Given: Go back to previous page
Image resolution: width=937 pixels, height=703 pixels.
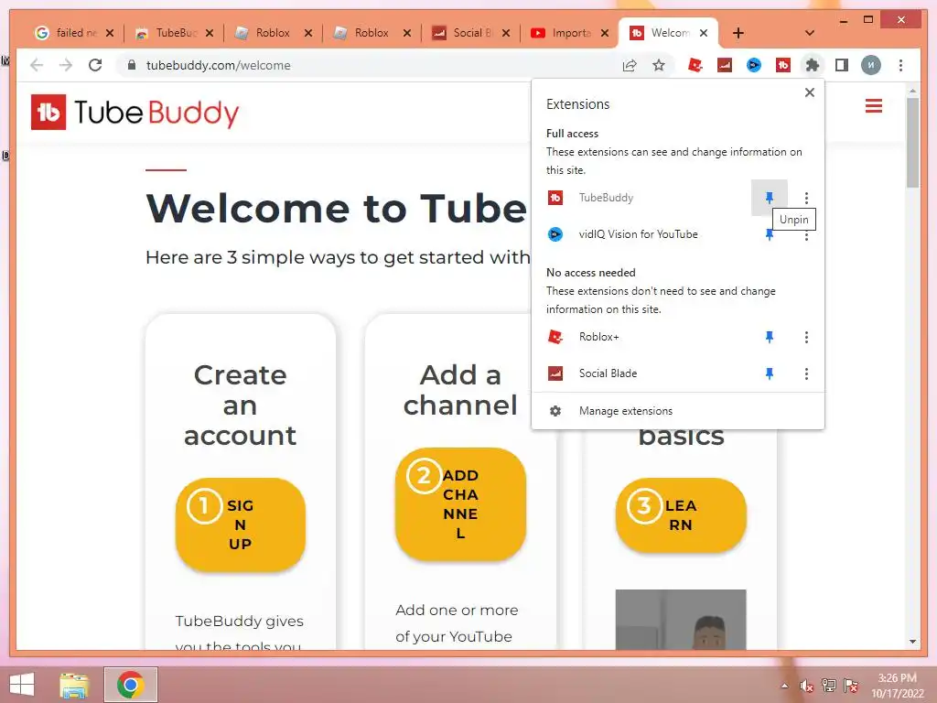Looking at the screenshot, I should tap(37, 65).
